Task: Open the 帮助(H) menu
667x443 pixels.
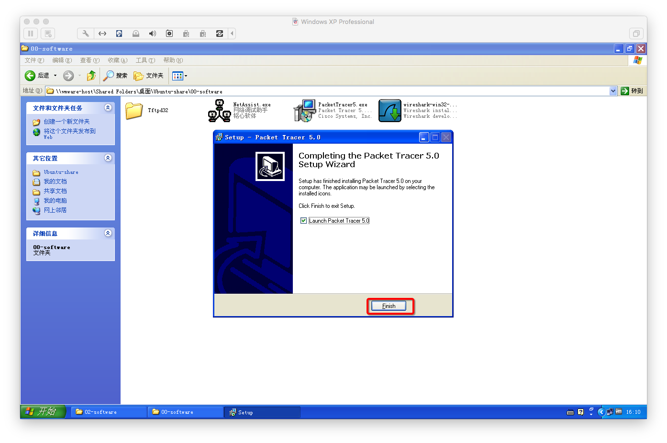Action: [173, 60]
